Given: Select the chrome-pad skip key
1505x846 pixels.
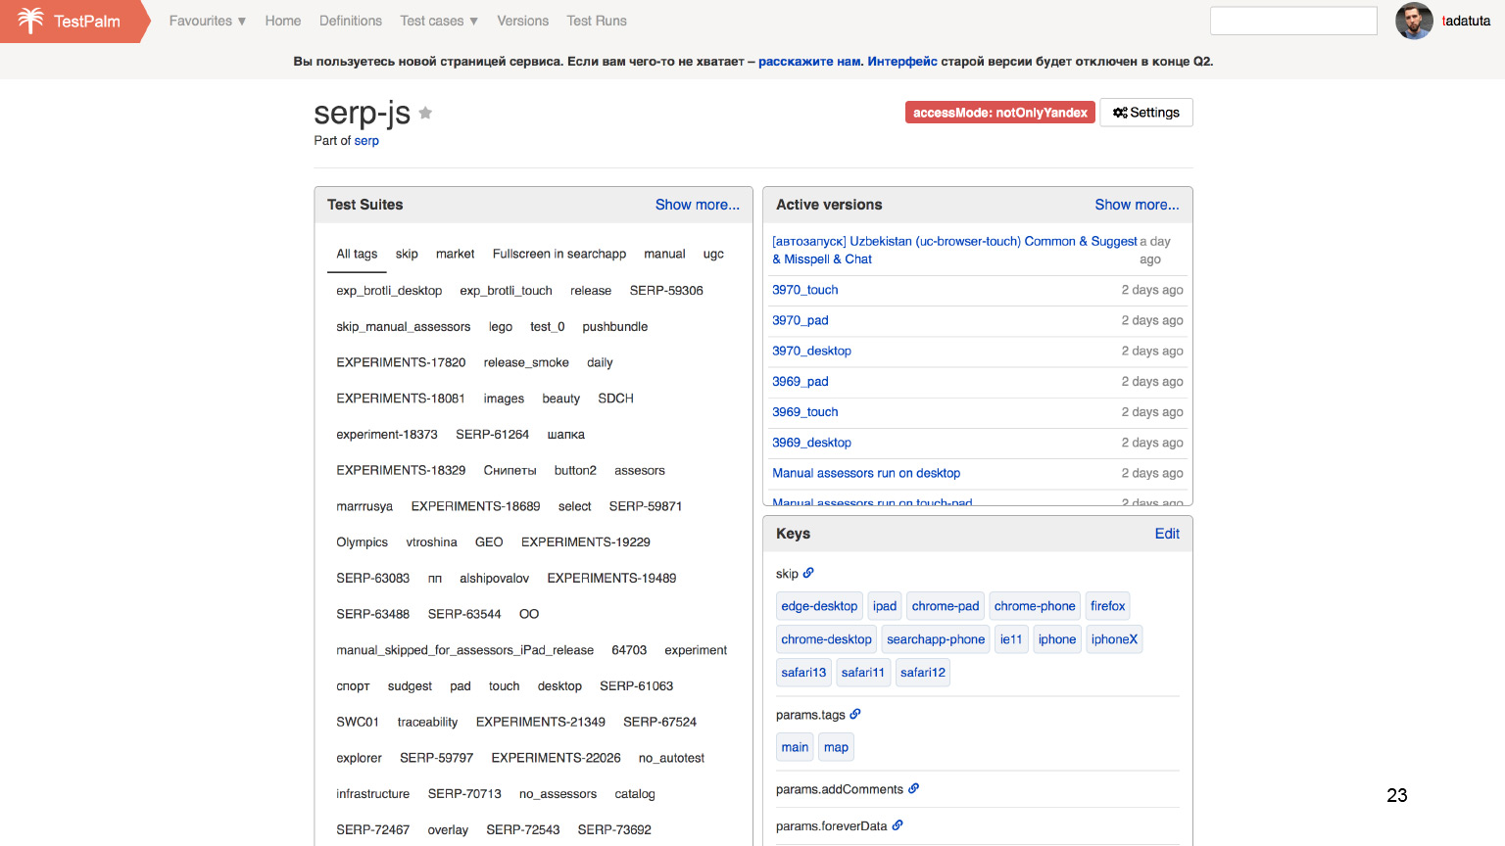Looking at the screenshot, I should (946, 606).
